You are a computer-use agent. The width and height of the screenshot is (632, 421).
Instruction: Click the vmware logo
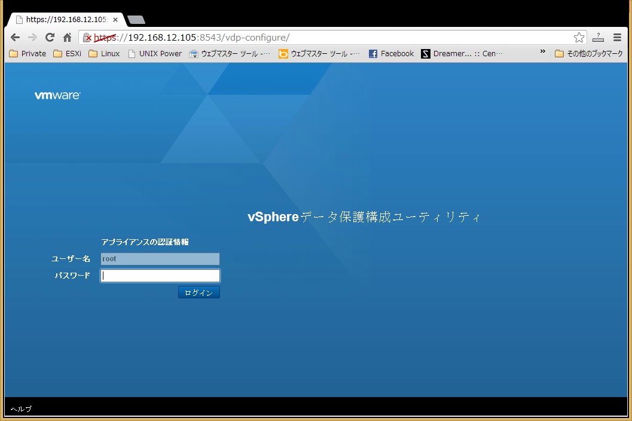click(x=57, y=95)
